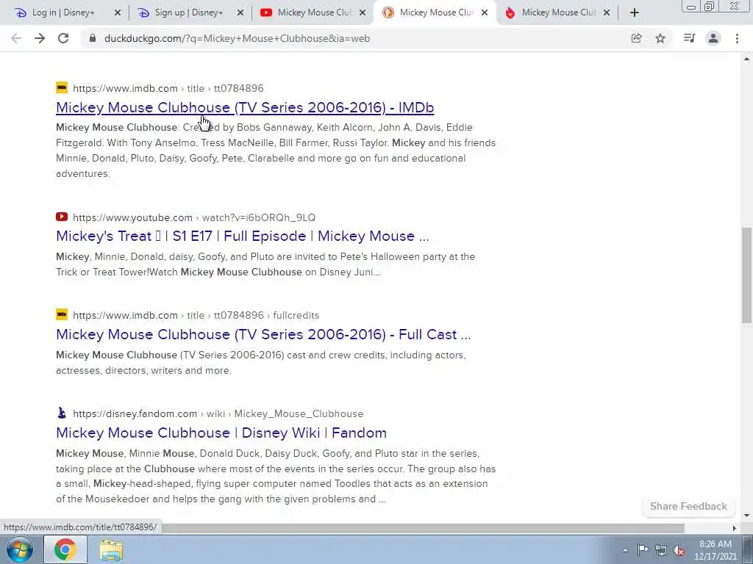Switch to Log in | Disney+ tab

point(64,13)
